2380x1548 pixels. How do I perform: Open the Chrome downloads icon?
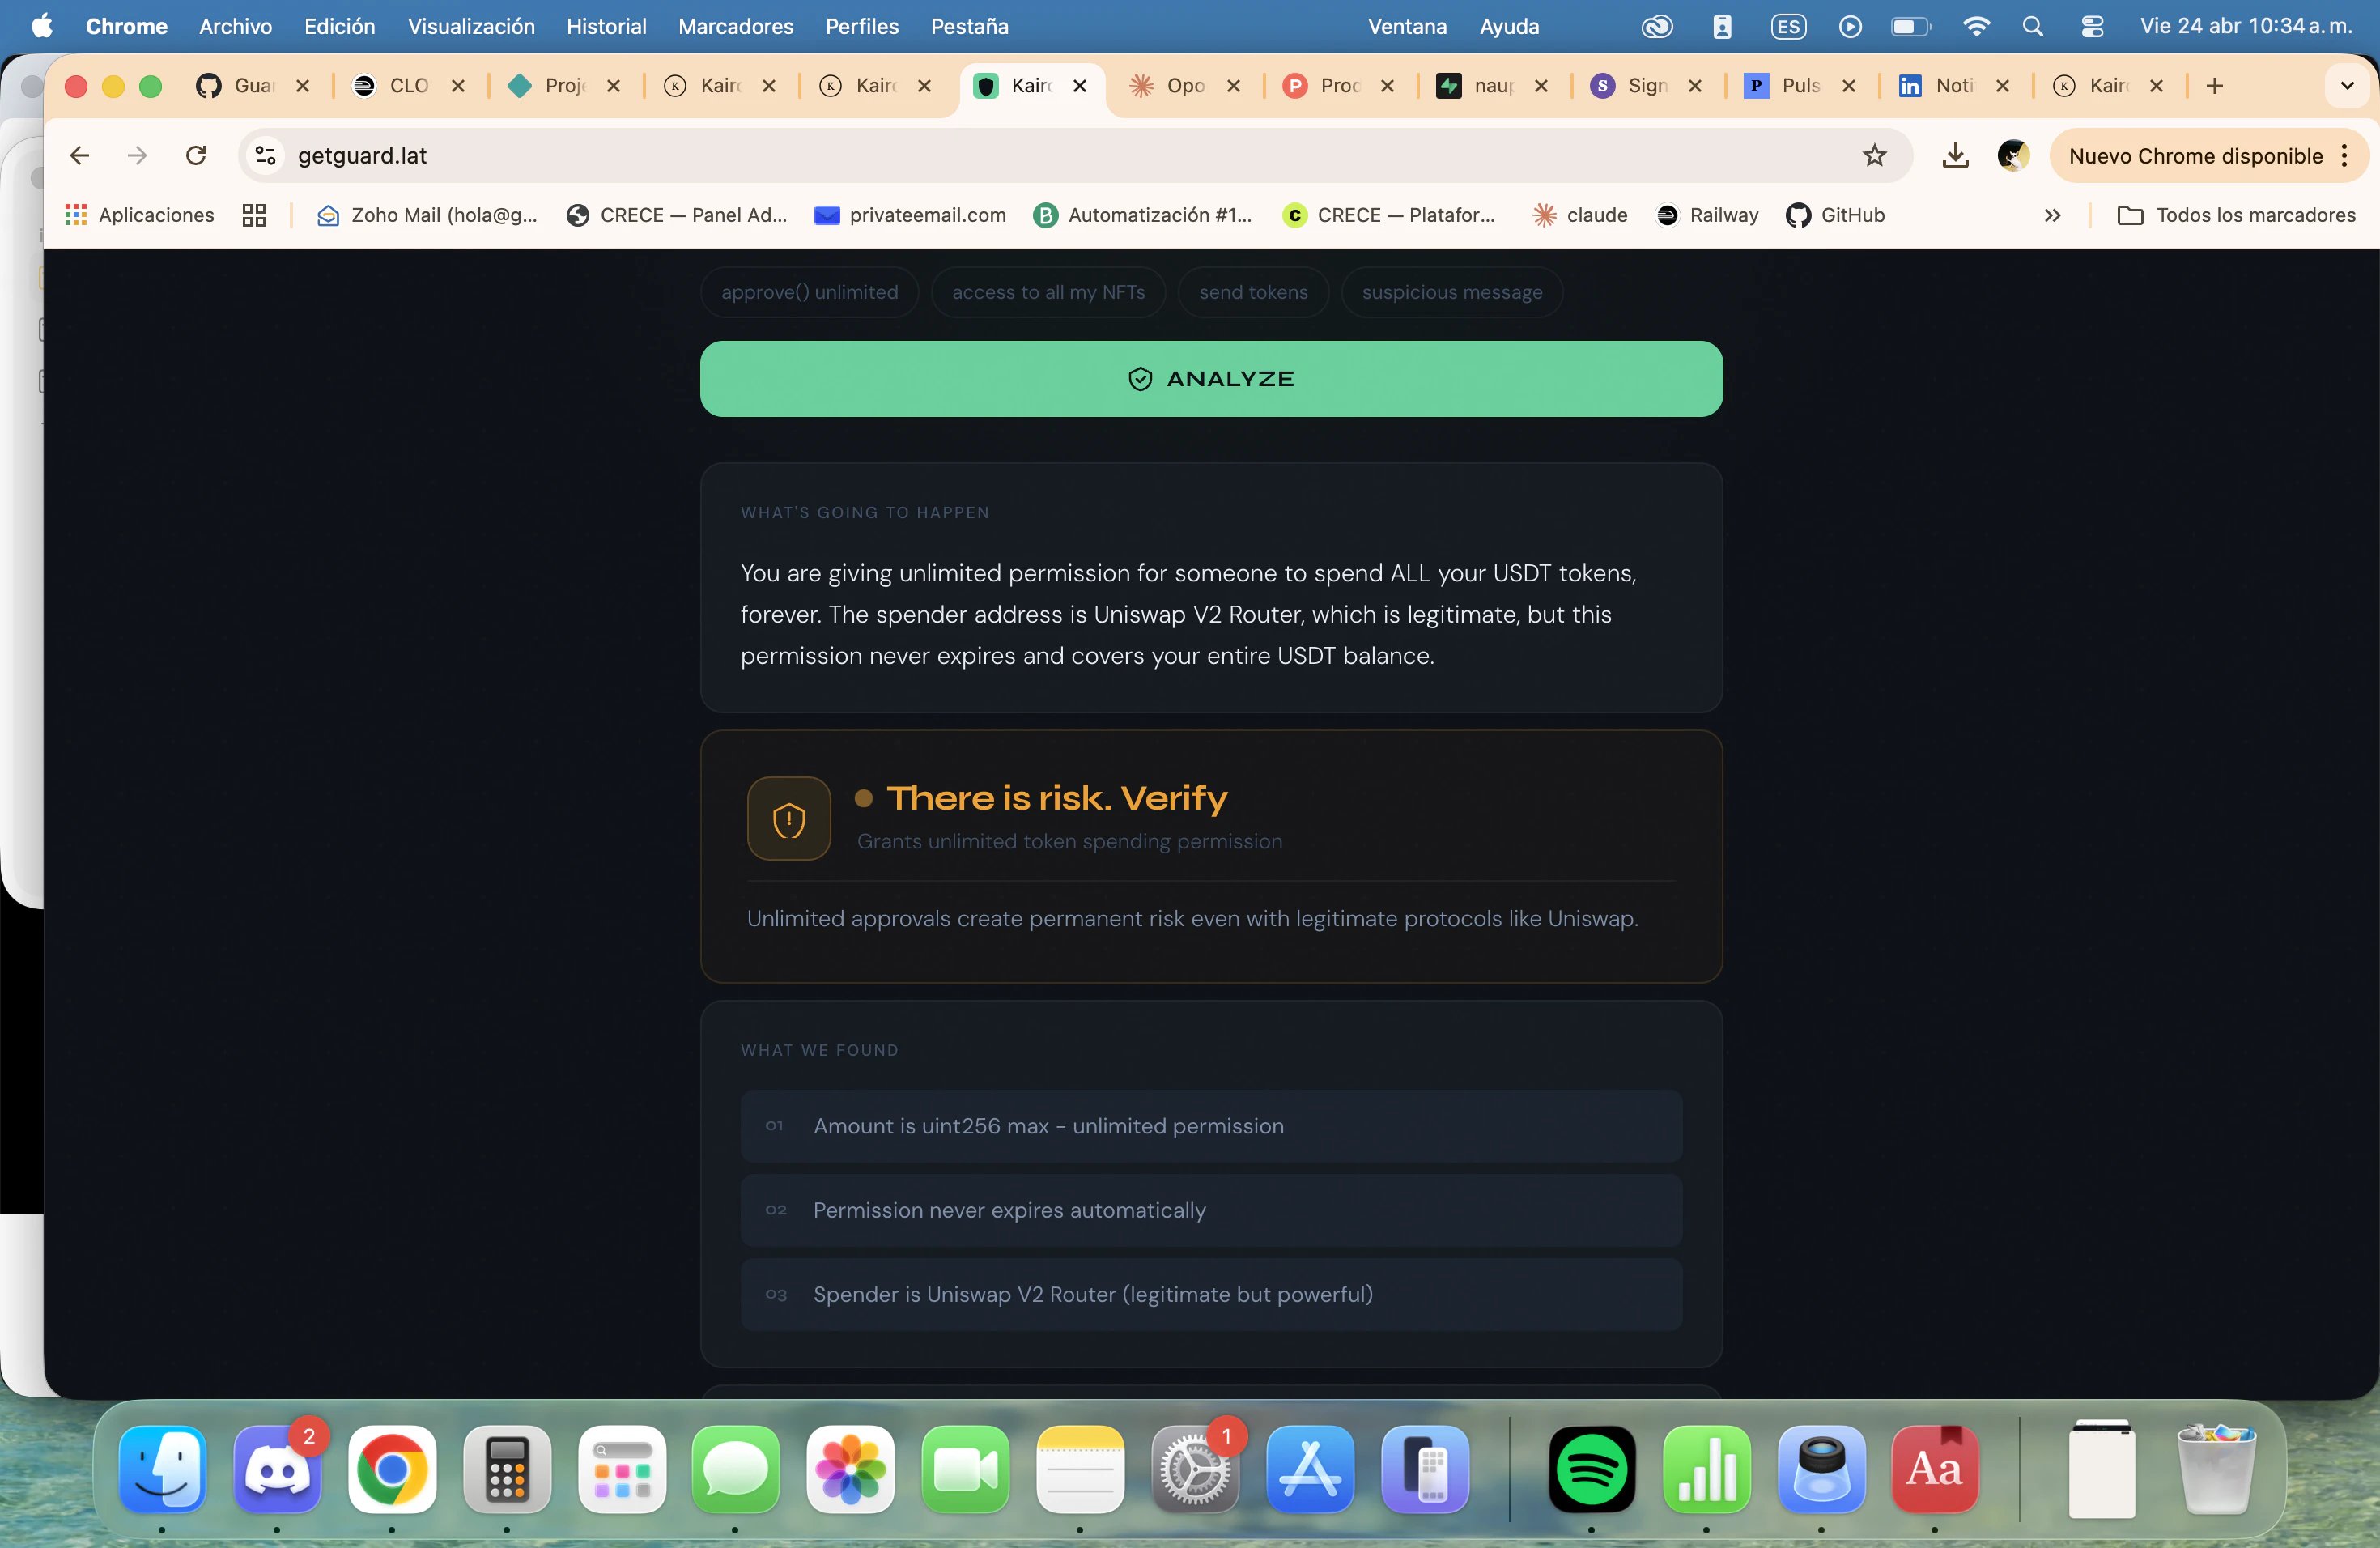(x=1955, y=156)
